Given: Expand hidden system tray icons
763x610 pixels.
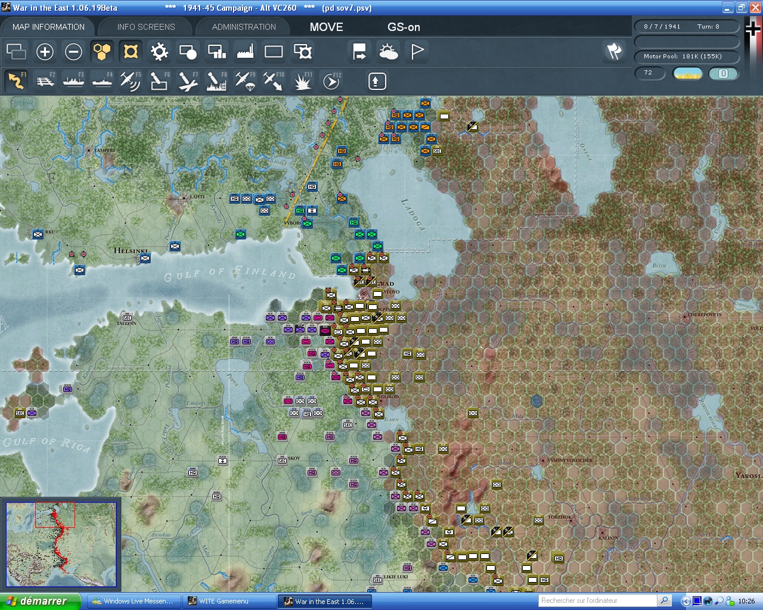Looking at the screenshot, I should tap(686, 601).
